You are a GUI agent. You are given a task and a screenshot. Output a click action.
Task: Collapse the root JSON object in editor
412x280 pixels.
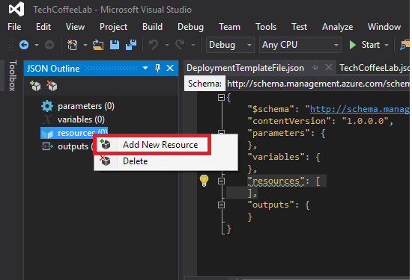coord(221,98)
